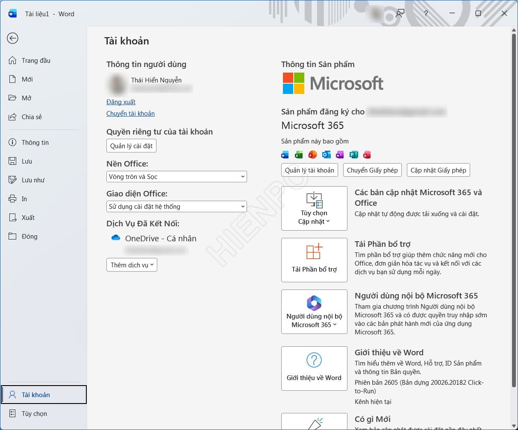Open Chia sẻ in the sidebar
The width and height of the screenshot is (518, 430).
[x=44, y=117]
